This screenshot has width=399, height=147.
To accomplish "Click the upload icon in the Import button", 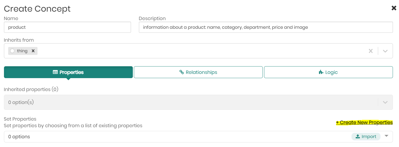I will click(x=358, y=136).
